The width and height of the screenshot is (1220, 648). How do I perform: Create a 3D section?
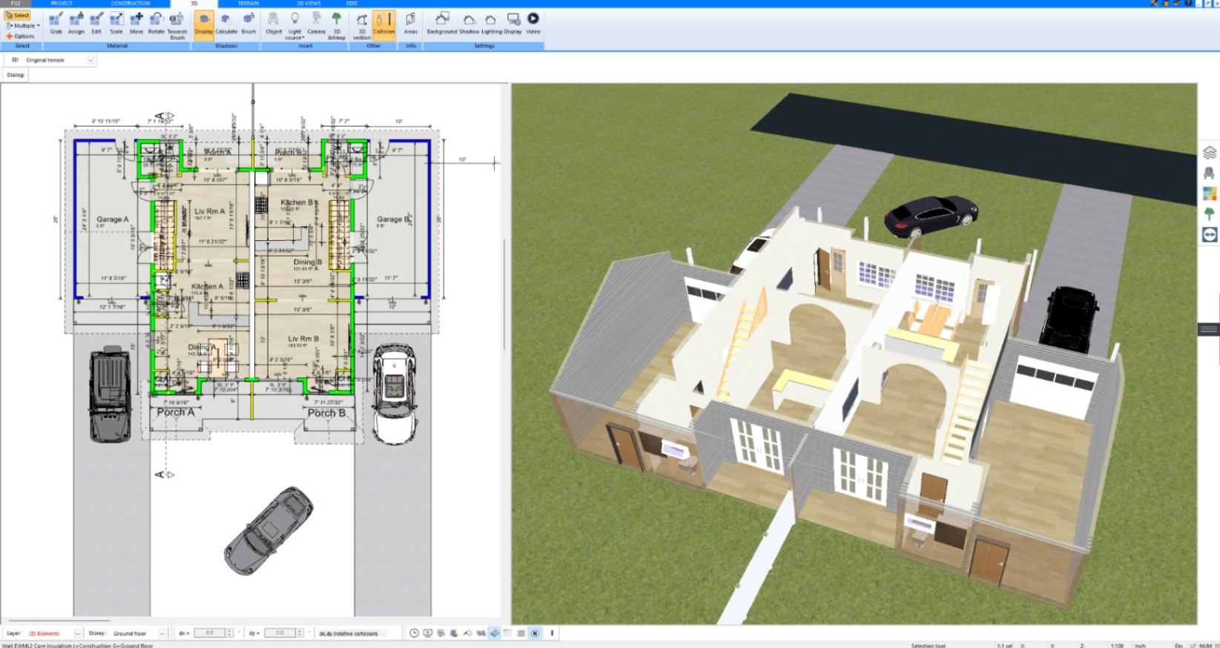pos(362,25)
